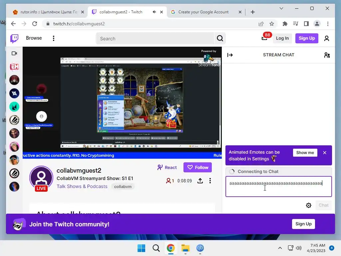Viewport: 341px width, 256px height.
Task: Go back in browser history
Action: point(13,24)
